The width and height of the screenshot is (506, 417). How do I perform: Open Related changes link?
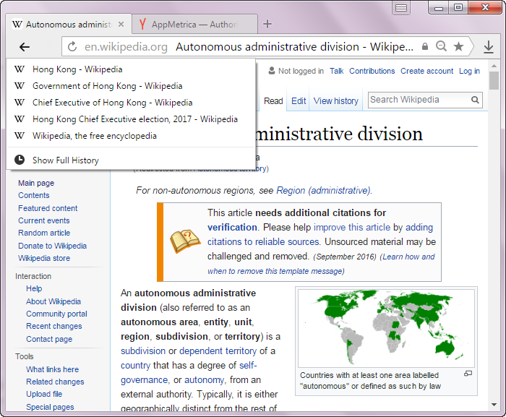click(x=55, y=382)
